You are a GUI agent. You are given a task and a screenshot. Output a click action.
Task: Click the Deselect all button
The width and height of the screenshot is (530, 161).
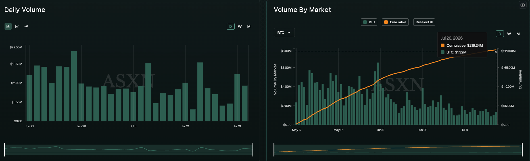click(424, 22)
